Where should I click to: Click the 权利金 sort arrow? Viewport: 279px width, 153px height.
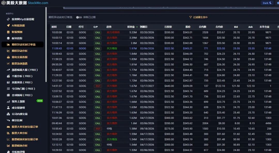(137, 27)
